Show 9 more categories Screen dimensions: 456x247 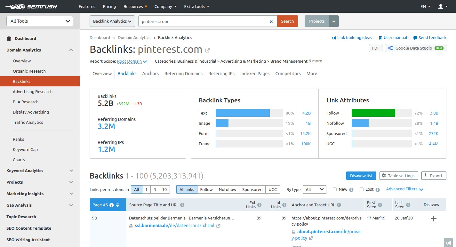point(316,61)
